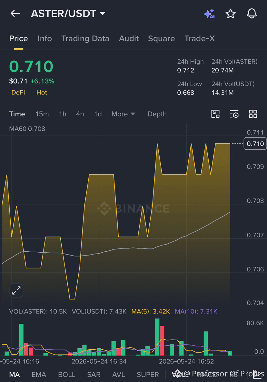Open the ASTER/USDT pair selector dropdown

click(68, 13)
